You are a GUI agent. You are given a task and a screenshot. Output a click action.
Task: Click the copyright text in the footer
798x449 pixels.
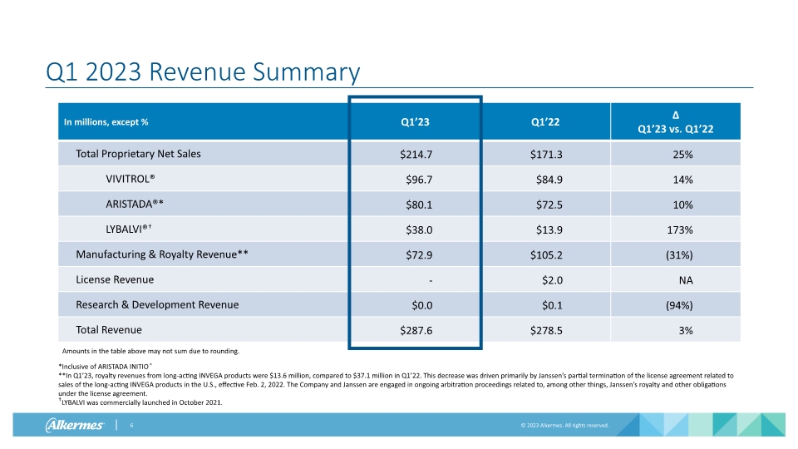[x=564, y=426]
